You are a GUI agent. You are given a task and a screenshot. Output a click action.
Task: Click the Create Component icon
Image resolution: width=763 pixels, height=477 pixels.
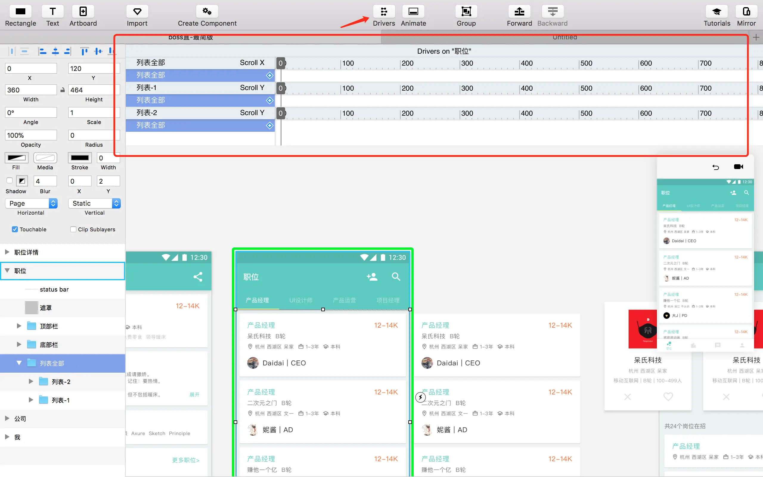pyautogui.click(x=207, y=12)
